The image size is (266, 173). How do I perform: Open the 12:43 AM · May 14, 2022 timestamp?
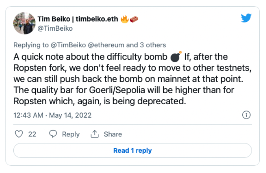(x=53, y=115)
